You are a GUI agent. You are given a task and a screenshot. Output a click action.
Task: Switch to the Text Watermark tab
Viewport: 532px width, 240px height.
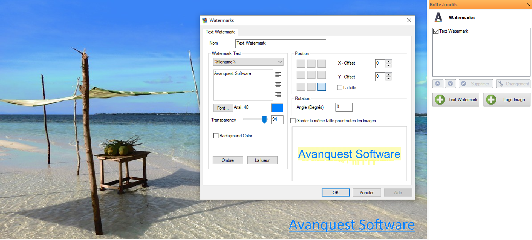coord(220,32)
